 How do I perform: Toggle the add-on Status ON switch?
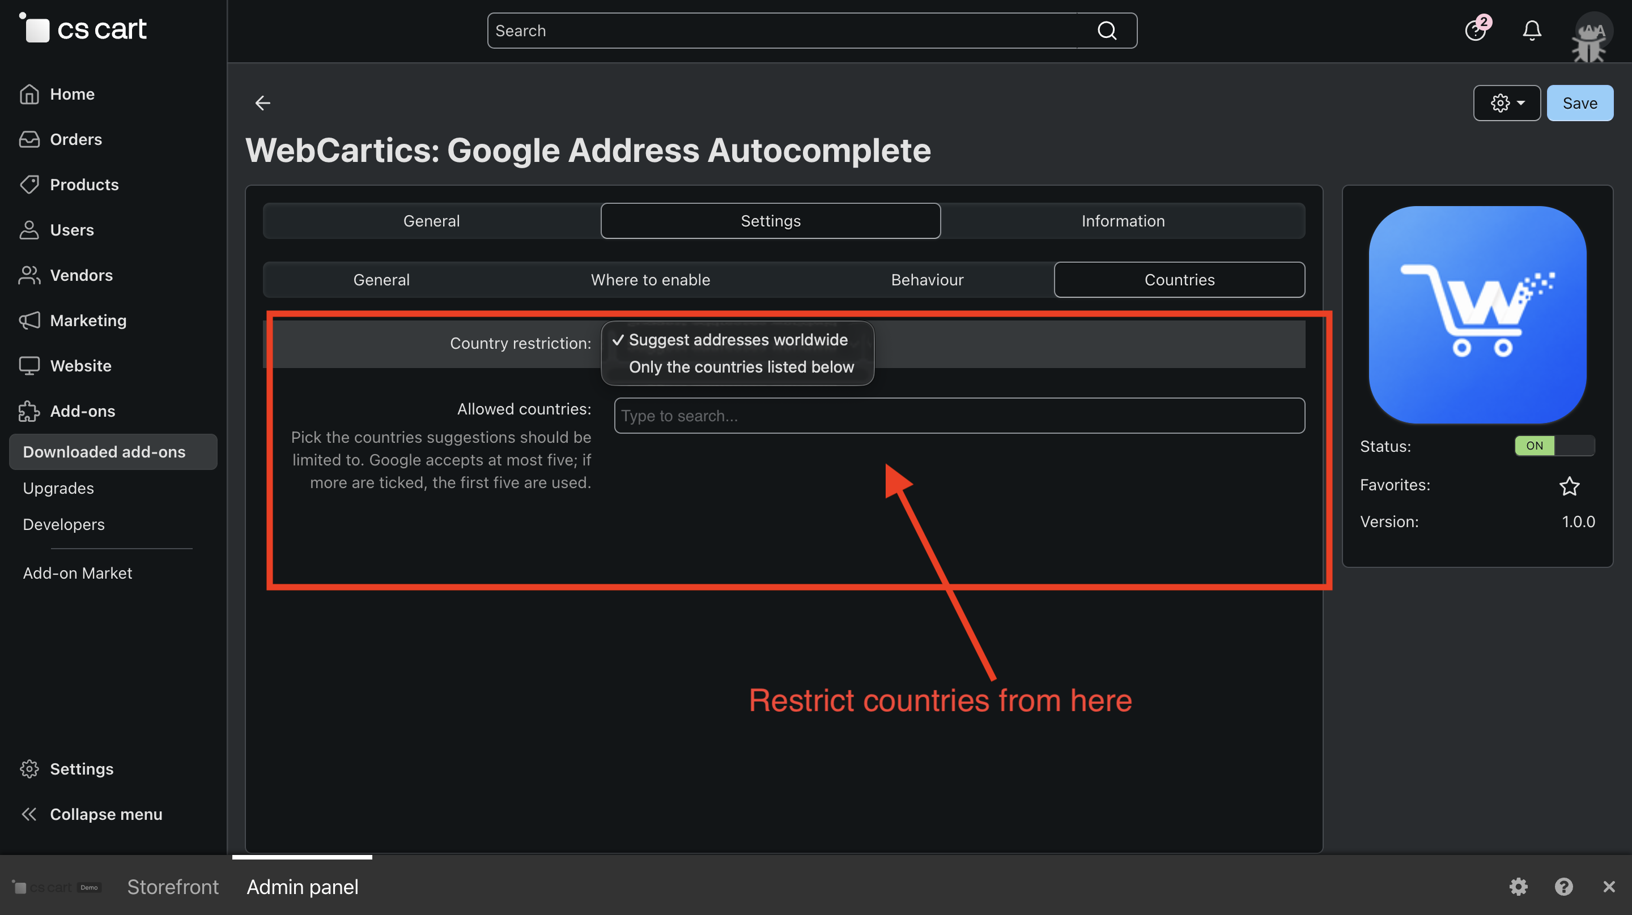[1554, 445]
